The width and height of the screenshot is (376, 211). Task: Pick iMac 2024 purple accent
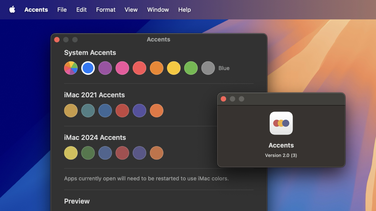tap(140, 153)
